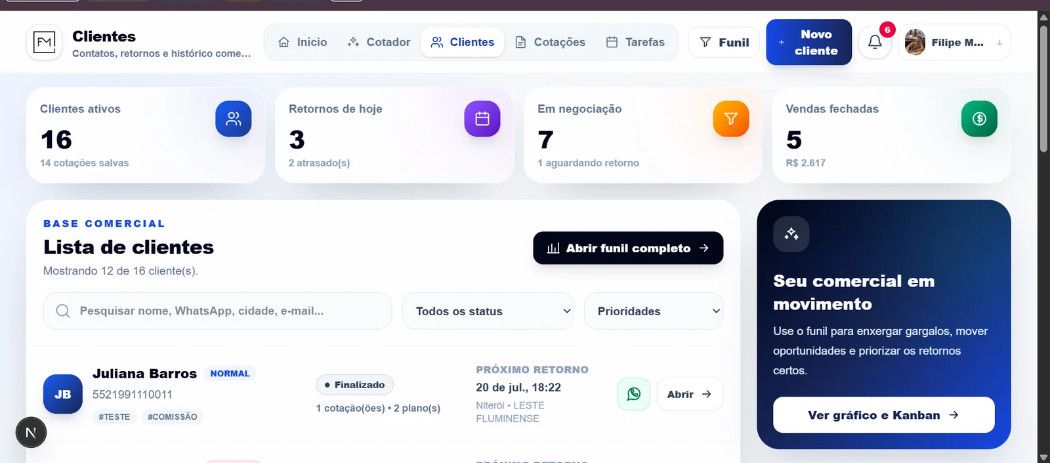The height and width of the screenshot is (463, 1050).
Task: Click the JB avatar of Juliana Barros
Action: [63, 394]
